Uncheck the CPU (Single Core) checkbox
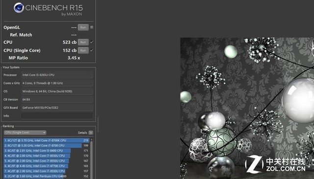 pyautogui.click(x=92, y=50)
